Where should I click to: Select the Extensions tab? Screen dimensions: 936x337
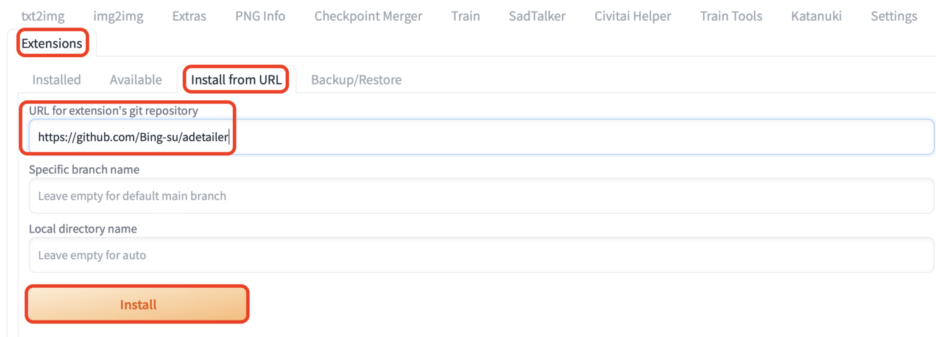(52, 44)
